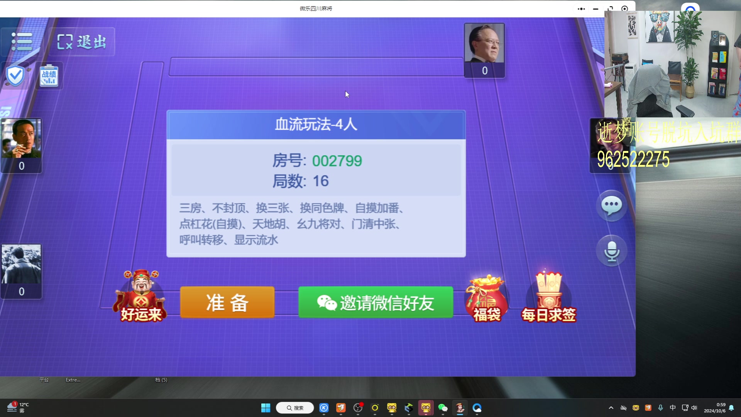Open the 福袋 lucky bag icon
Screen dimensions: 741x417
tap(486, 298)
